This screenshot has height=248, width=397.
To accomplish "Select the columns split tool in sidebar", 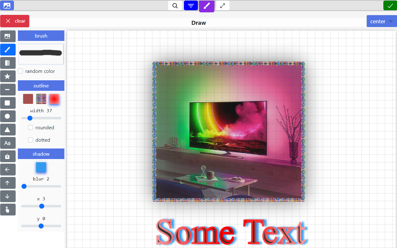I will coord(8,63).
